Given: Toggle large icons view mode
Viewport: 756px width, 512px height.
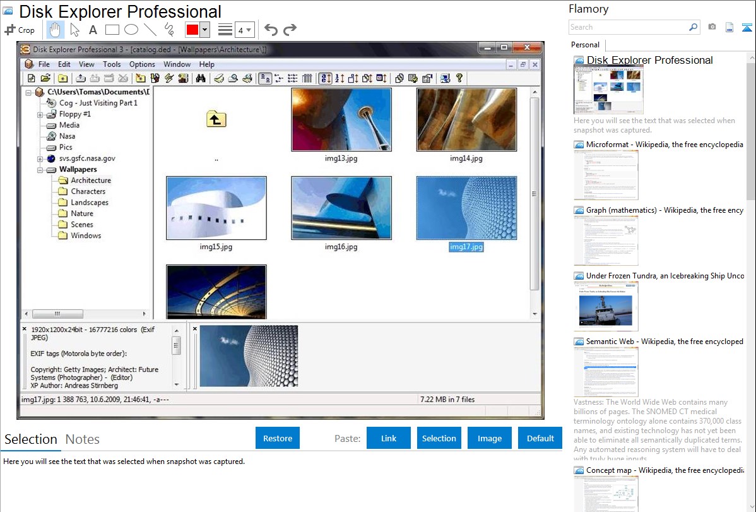Looking at the screenshot, I should pos(264,78).
